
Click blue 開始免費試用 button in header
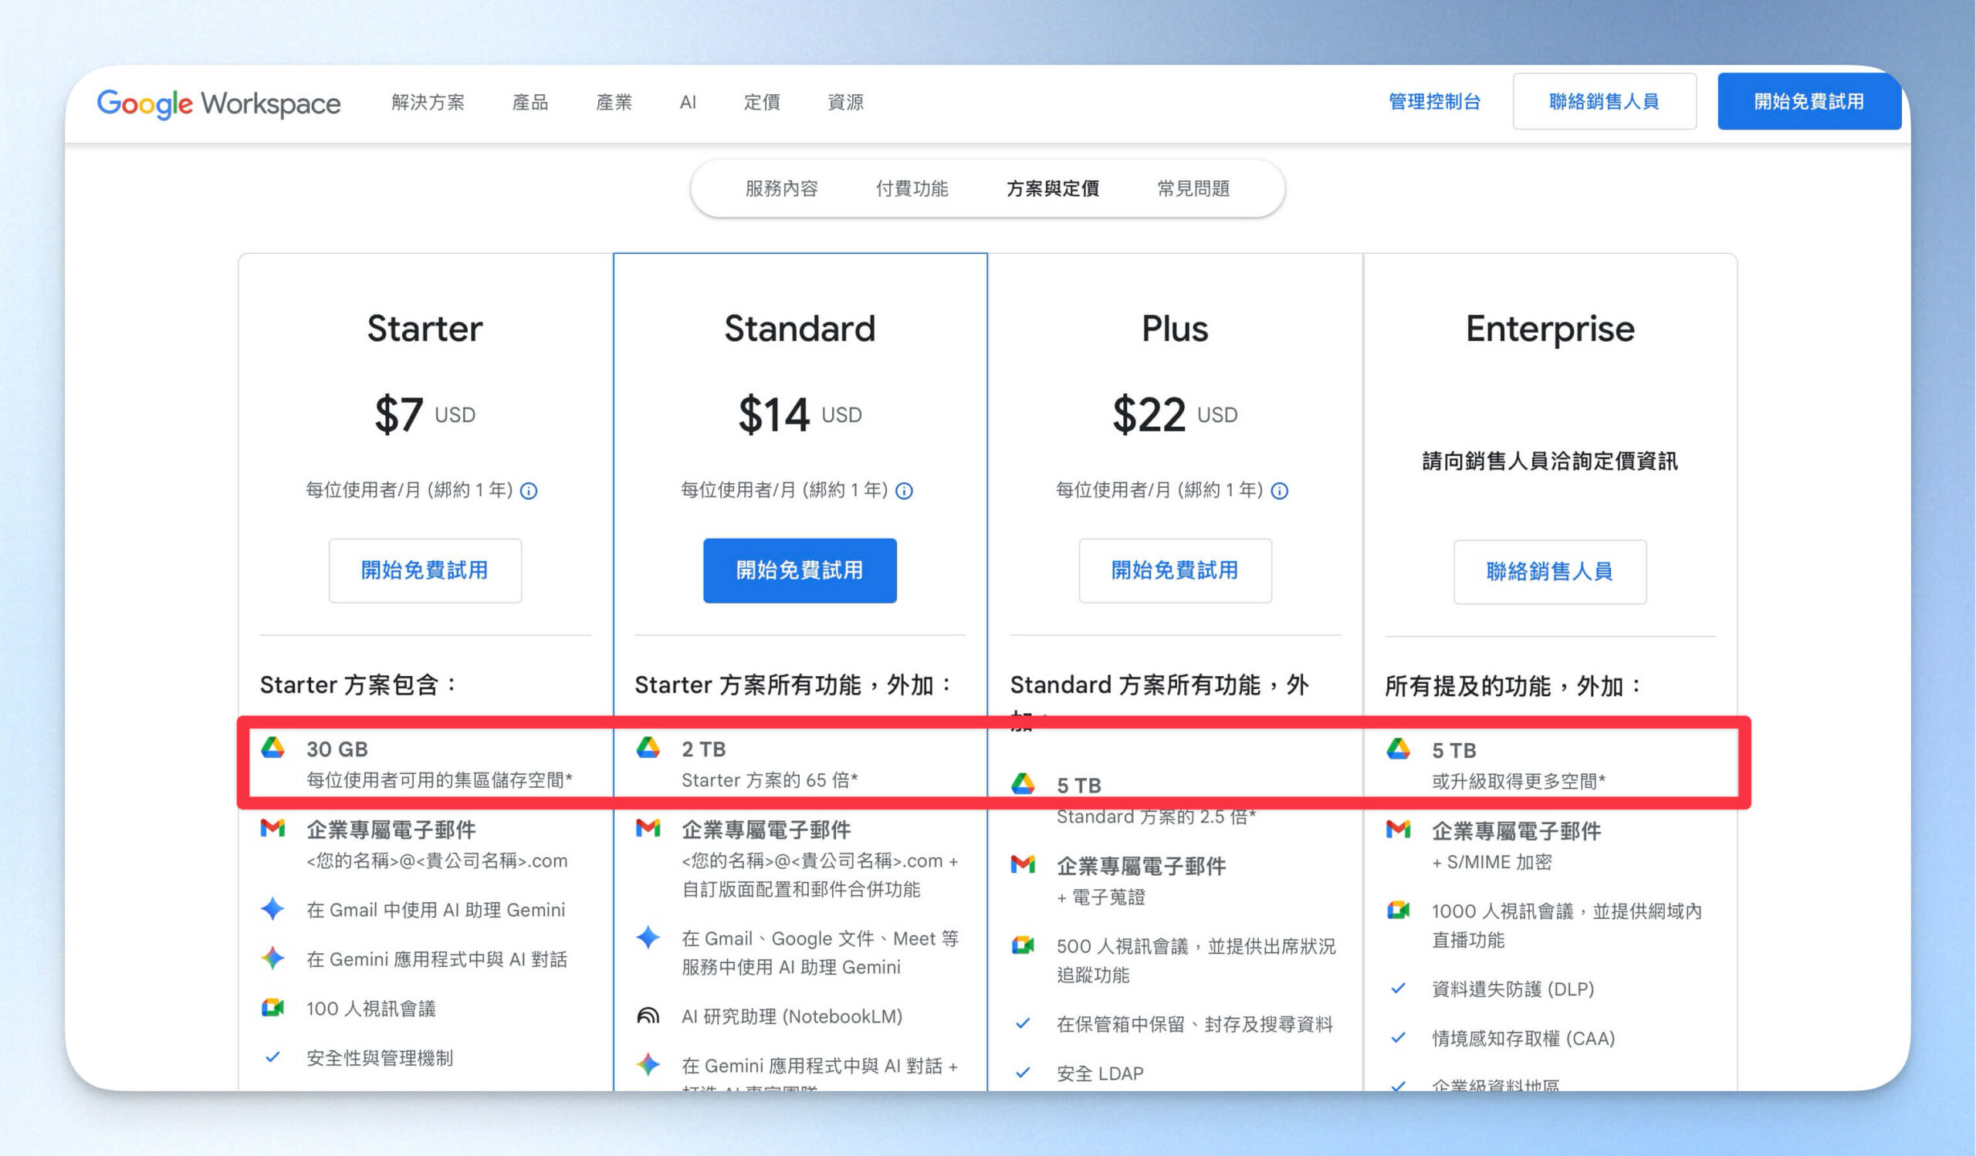click(x=1809, y=102)
